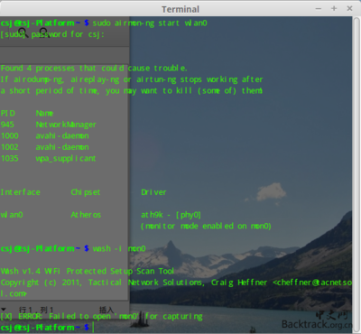Click the 'wash -i mon0' command
This screenshot has height=334, width=361.
pyautogui.click(x=119, y=248)
